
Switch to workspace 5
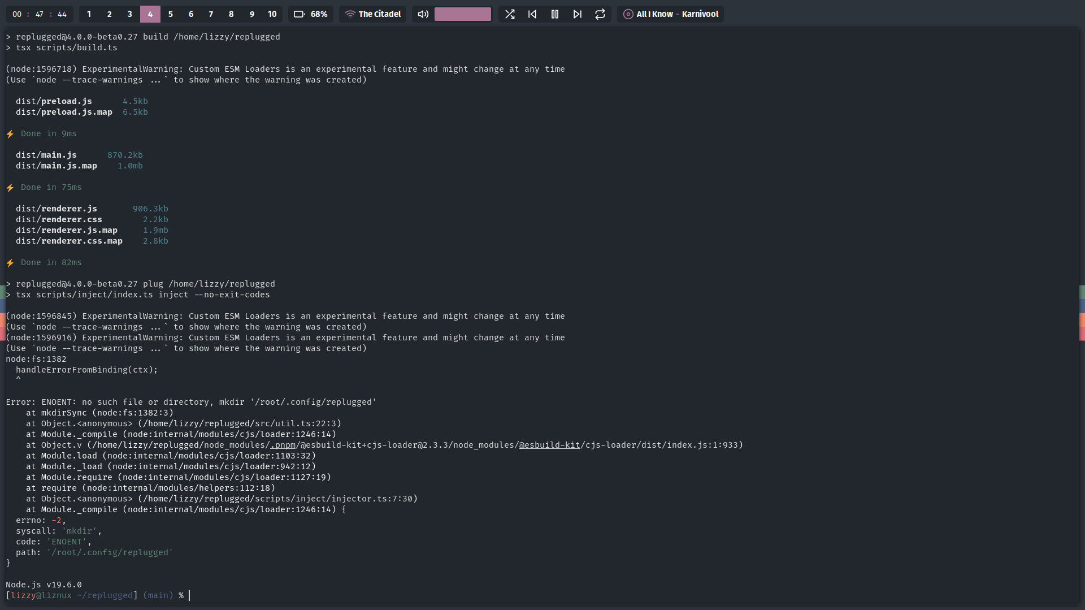(171, 14)
